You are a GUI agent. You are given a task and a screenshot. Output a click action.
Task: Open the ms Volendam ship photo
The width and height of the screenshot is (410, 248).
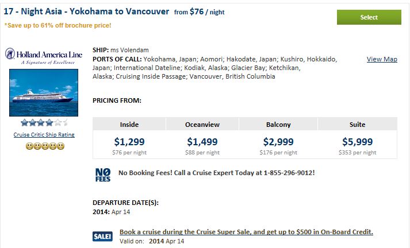point(44,92)
